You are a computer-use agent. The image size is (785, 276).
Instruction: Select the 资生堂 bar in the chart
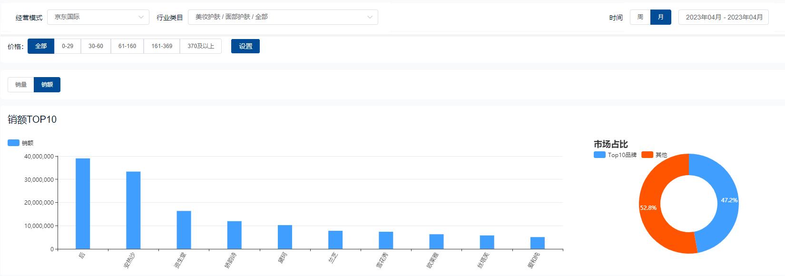(184, 228)
